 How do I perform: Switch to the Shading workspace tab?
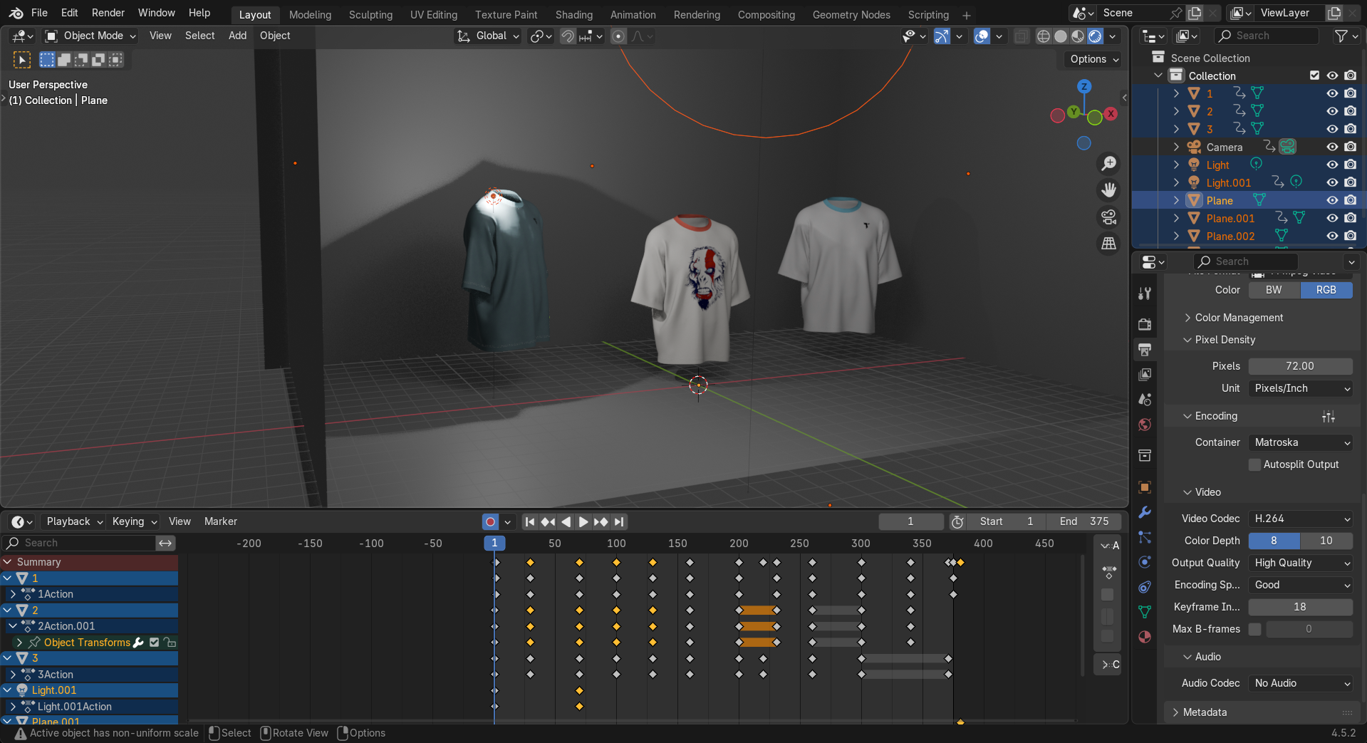coord(573,14)
